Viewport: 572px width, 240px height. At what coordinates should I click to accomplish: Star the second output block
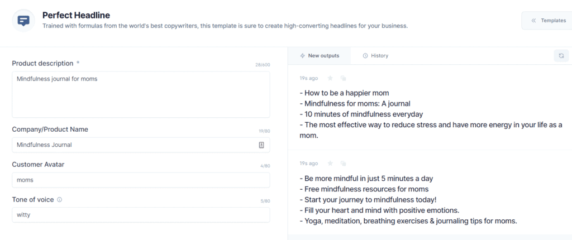[330, 164]
